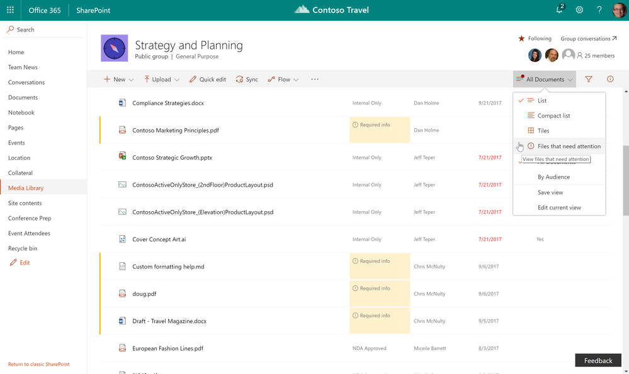Open the settings gear
Image resolution: width=629 pixels, height=374 pixels.
[579, 10]
